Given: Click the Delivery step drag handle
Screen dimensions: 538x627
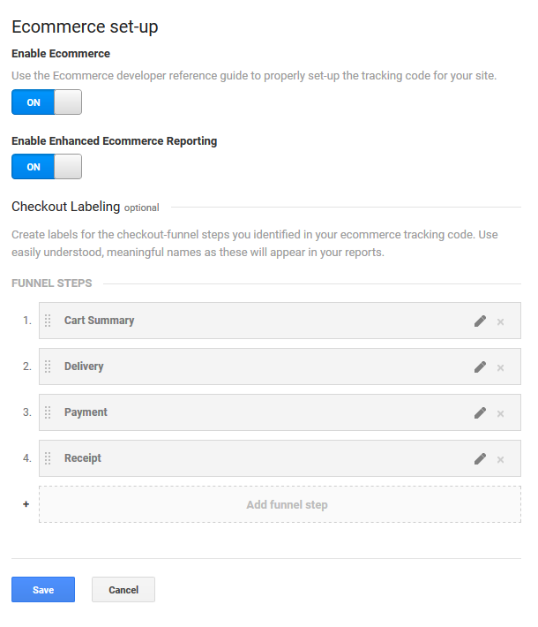Looking at the screenshot, I should tap(48, 366).
